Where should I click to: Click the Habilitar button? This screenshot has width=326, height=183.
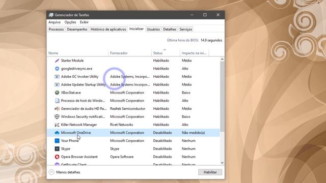click(x=210, y=172)
